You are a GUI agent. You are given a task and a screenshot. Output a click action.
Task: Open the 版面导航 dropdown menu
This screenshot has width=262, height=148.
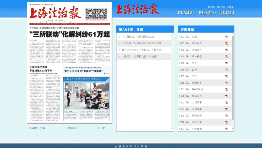tap(207, 13)
